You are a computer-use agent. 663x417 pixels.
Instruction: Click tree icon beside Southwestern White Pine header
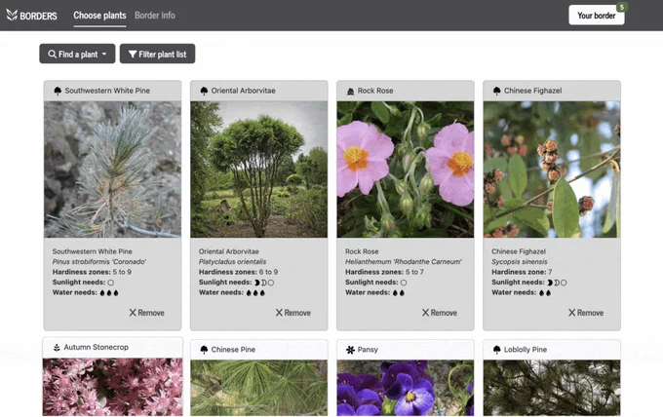[x=58, y=91]
